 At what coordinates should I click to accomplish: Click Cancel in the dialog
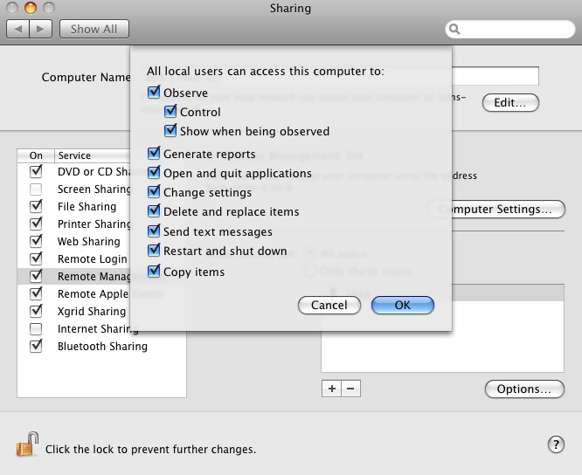[329, 306]
